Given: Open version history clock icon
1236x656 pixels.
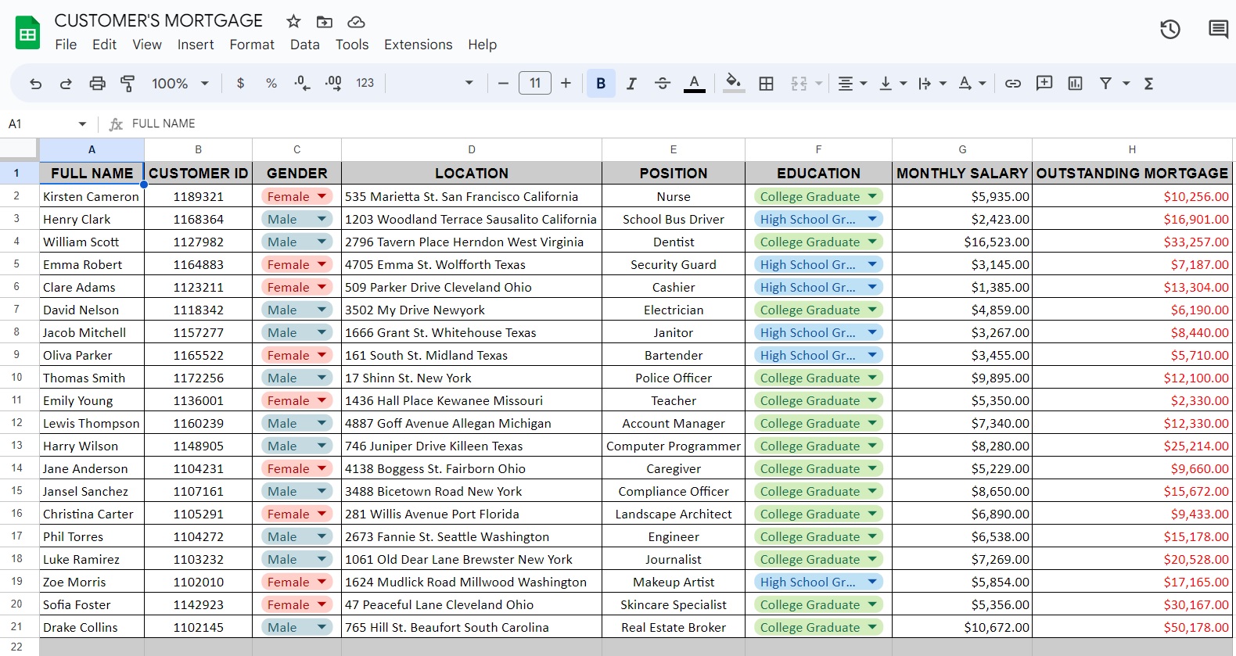Looking at the screenshot, I should pos(1170,30).
